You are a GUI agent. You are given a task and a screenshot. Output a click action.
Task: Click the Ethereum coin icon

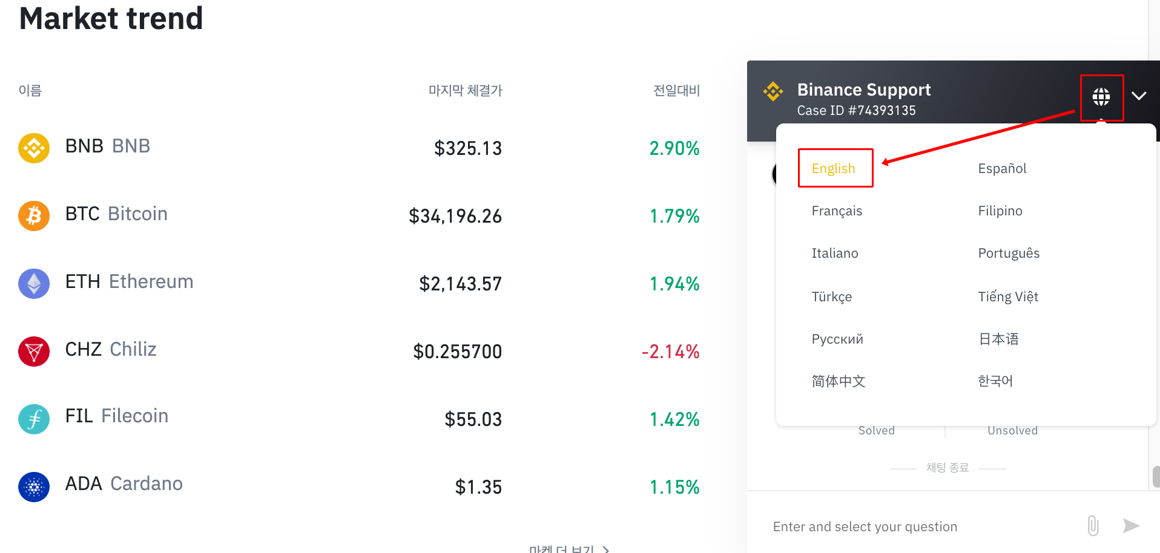(x=34, y=284)
